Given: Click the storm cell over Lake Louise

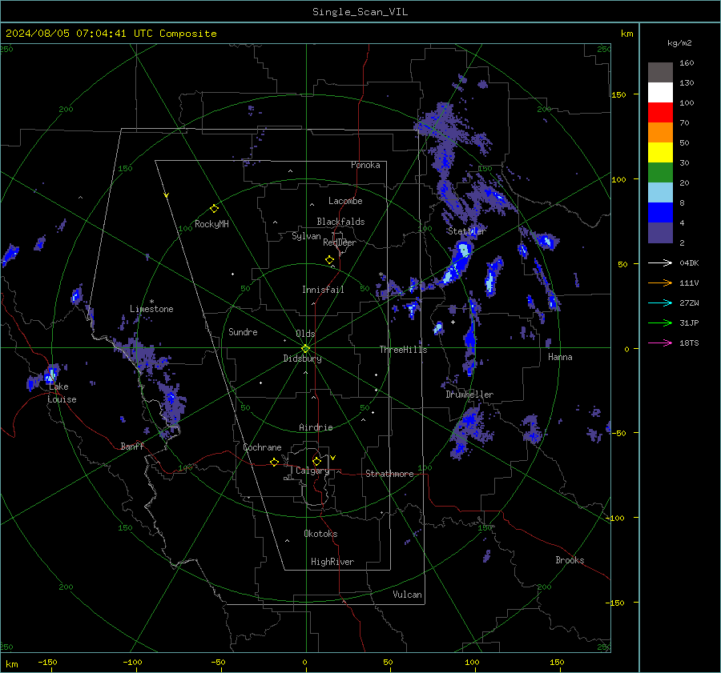Looking at the screenshot, I should click(x=50, y=376).
